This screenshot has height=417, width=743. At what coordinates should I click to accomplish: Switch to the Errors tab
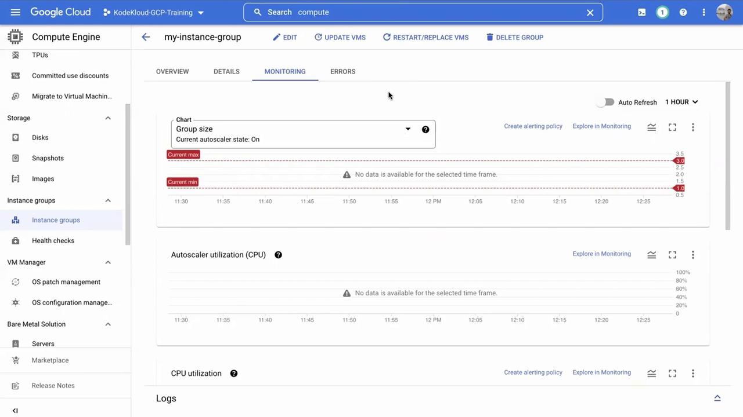342,71
